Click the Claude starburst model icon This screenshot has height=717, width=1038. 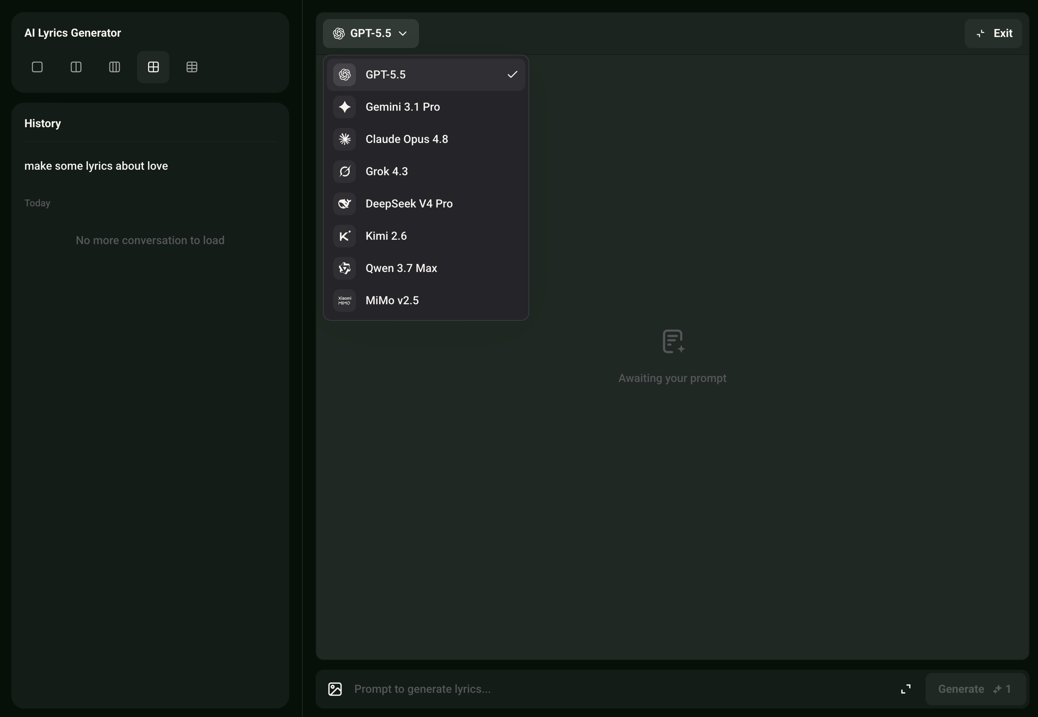(345, 139)
